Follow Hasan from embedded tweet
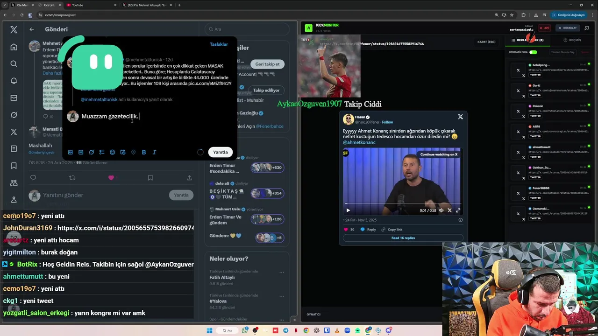598x336 pixels. pos(387,122)
